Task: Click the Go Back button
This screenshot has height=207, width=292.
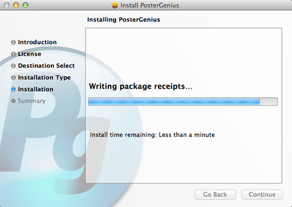Action: pyautogui.click(x=215, y=195)
